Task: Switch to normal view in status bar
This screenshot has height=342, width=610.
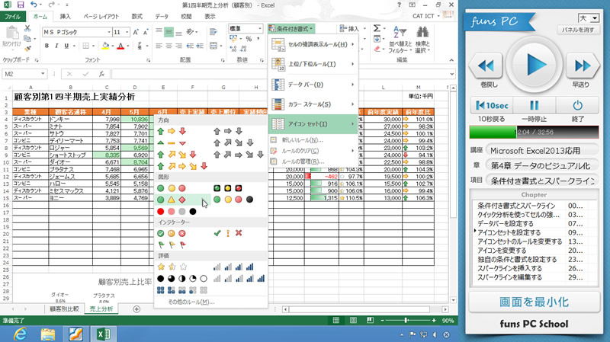Action: tap(336, 320)
